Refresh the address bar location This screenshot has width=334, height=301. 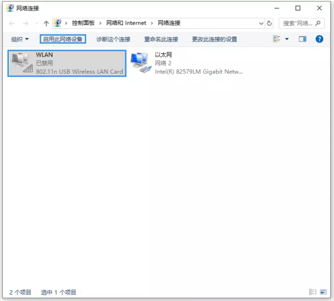pos(269,23)
